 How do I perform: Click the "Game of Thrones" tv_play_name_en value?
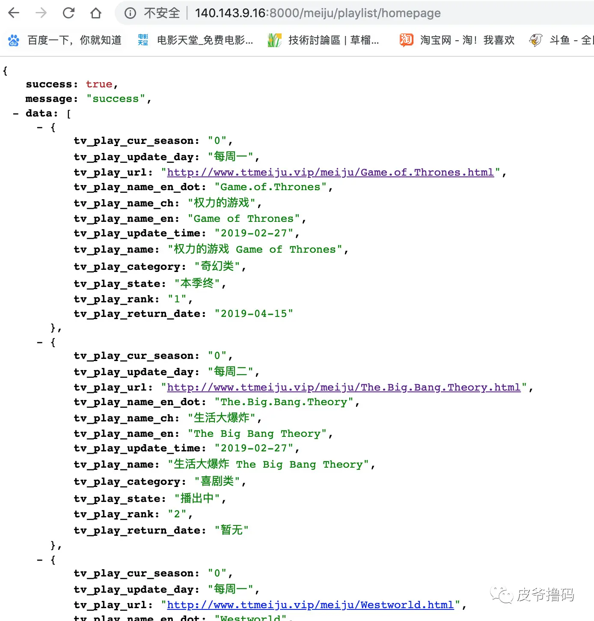(x=244, y=219)
